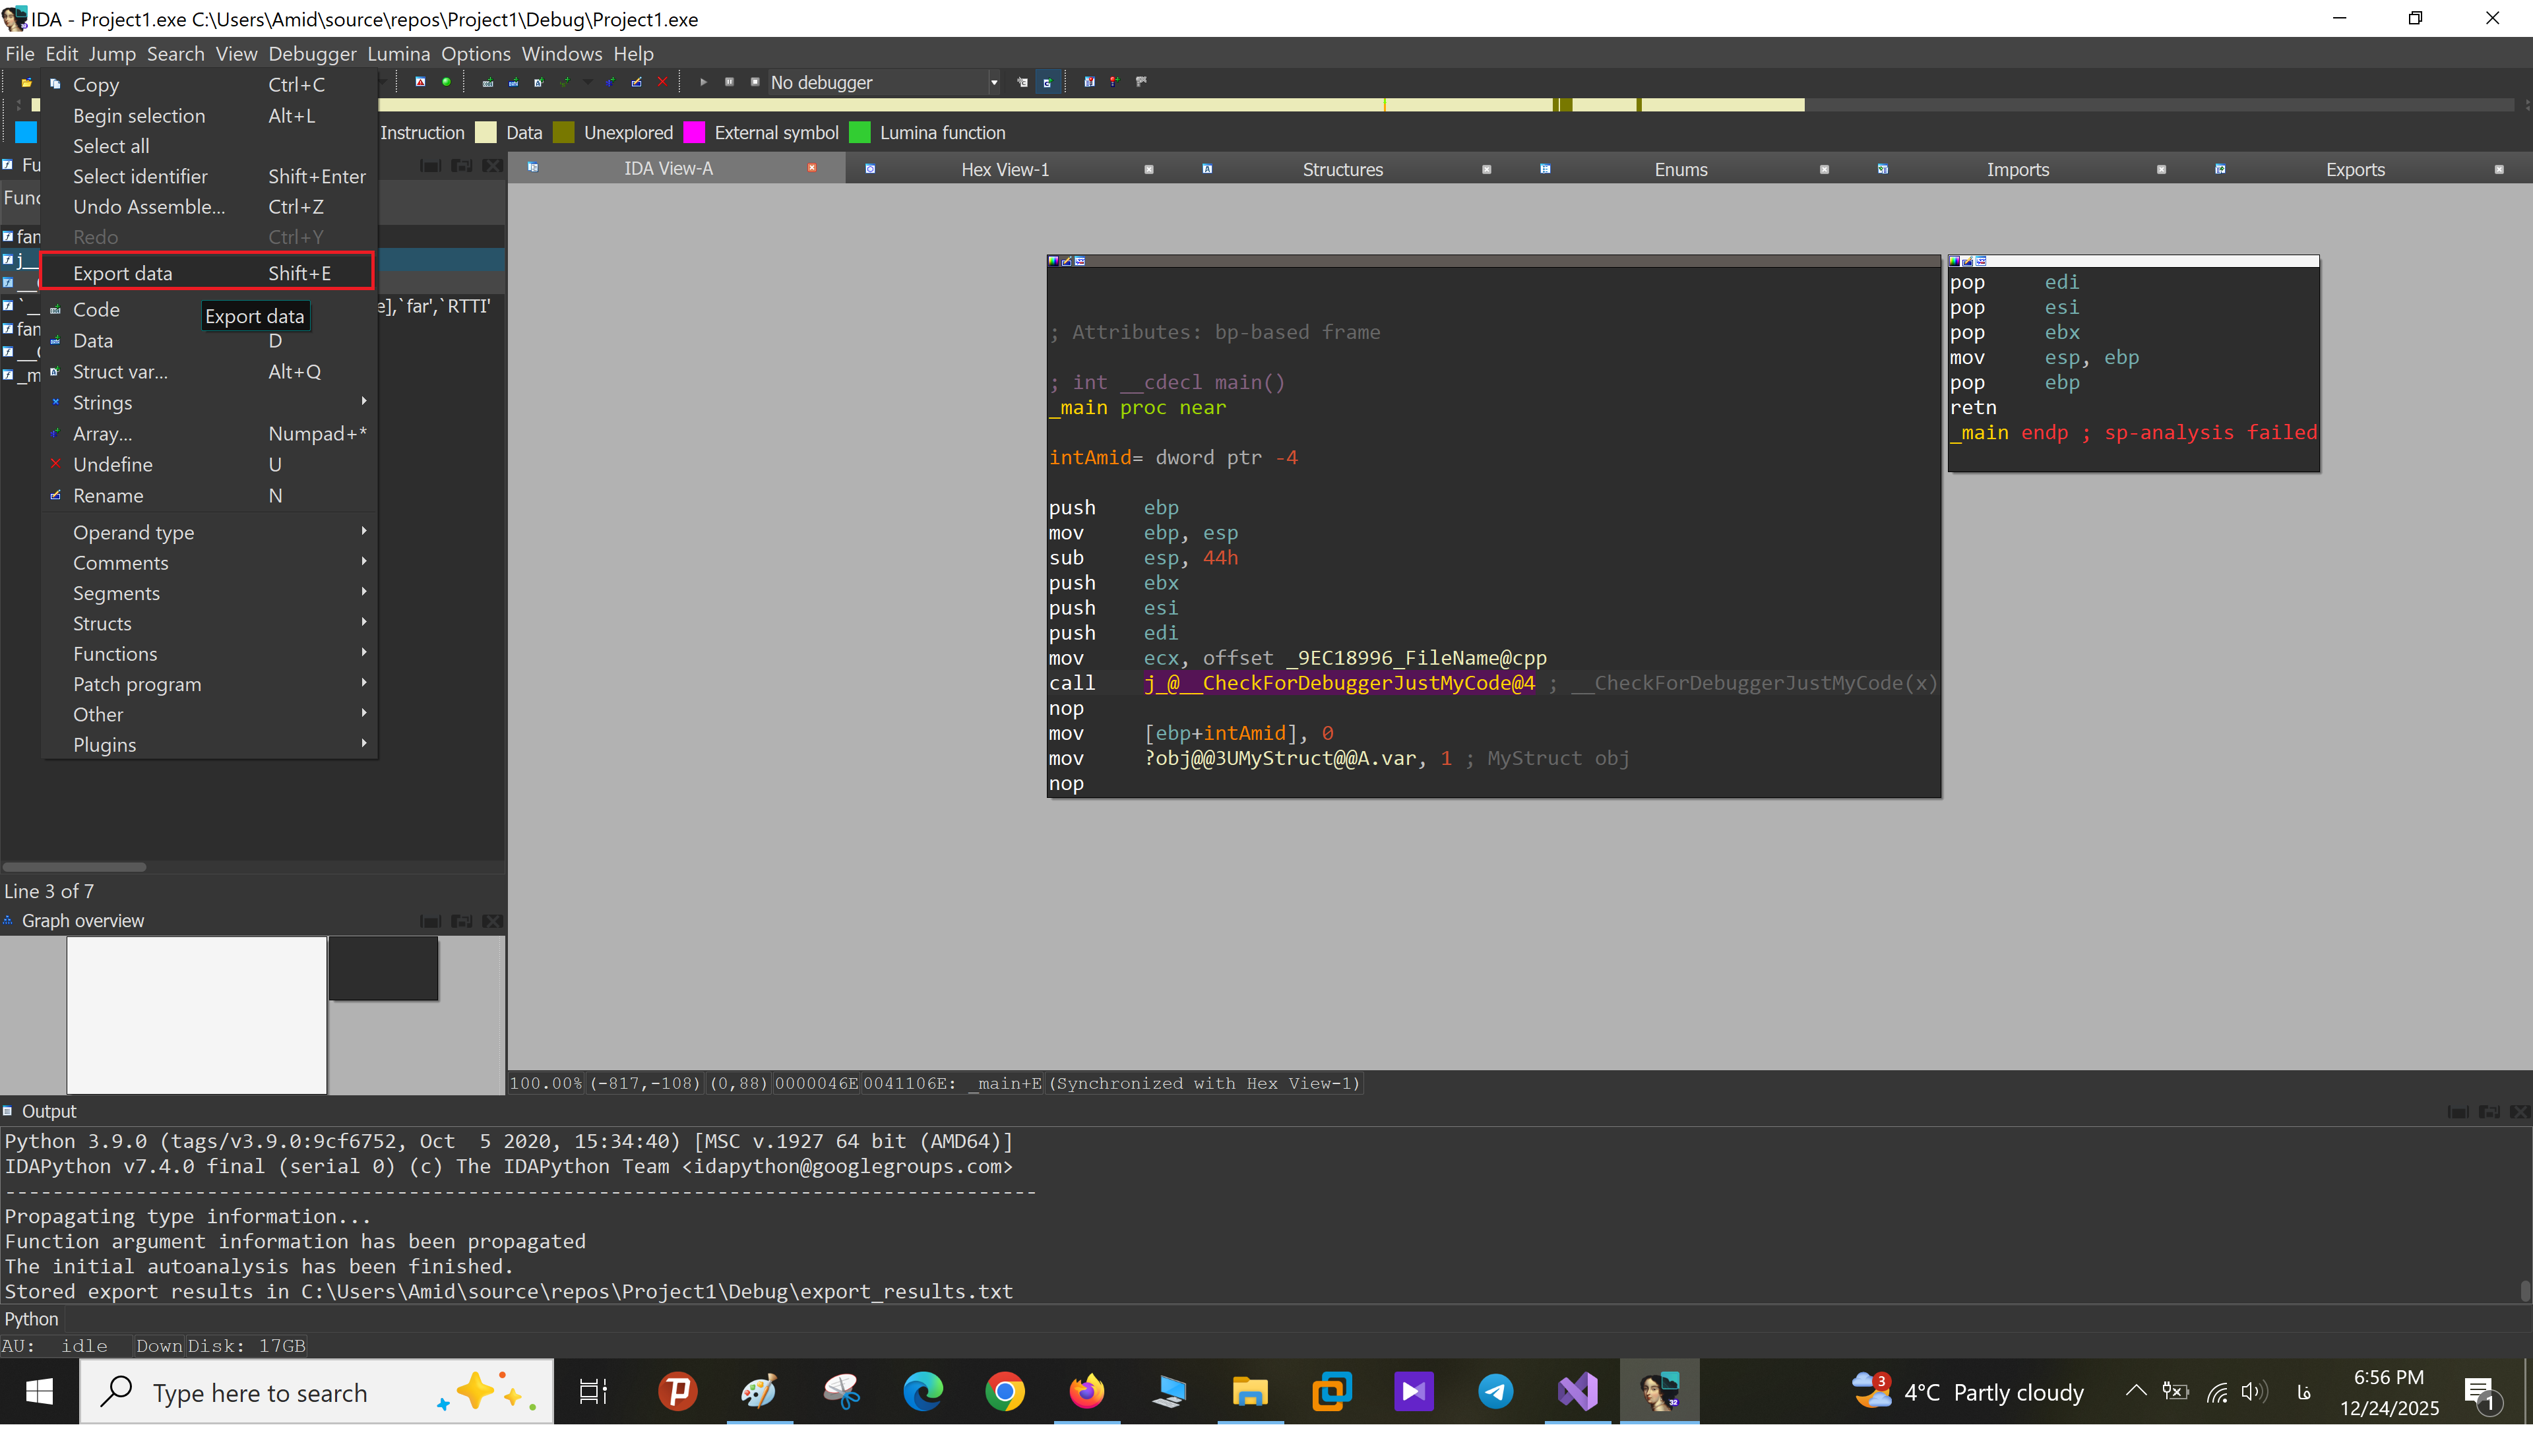Click the magenta External symbol color swatch

[x=694, y=133]
